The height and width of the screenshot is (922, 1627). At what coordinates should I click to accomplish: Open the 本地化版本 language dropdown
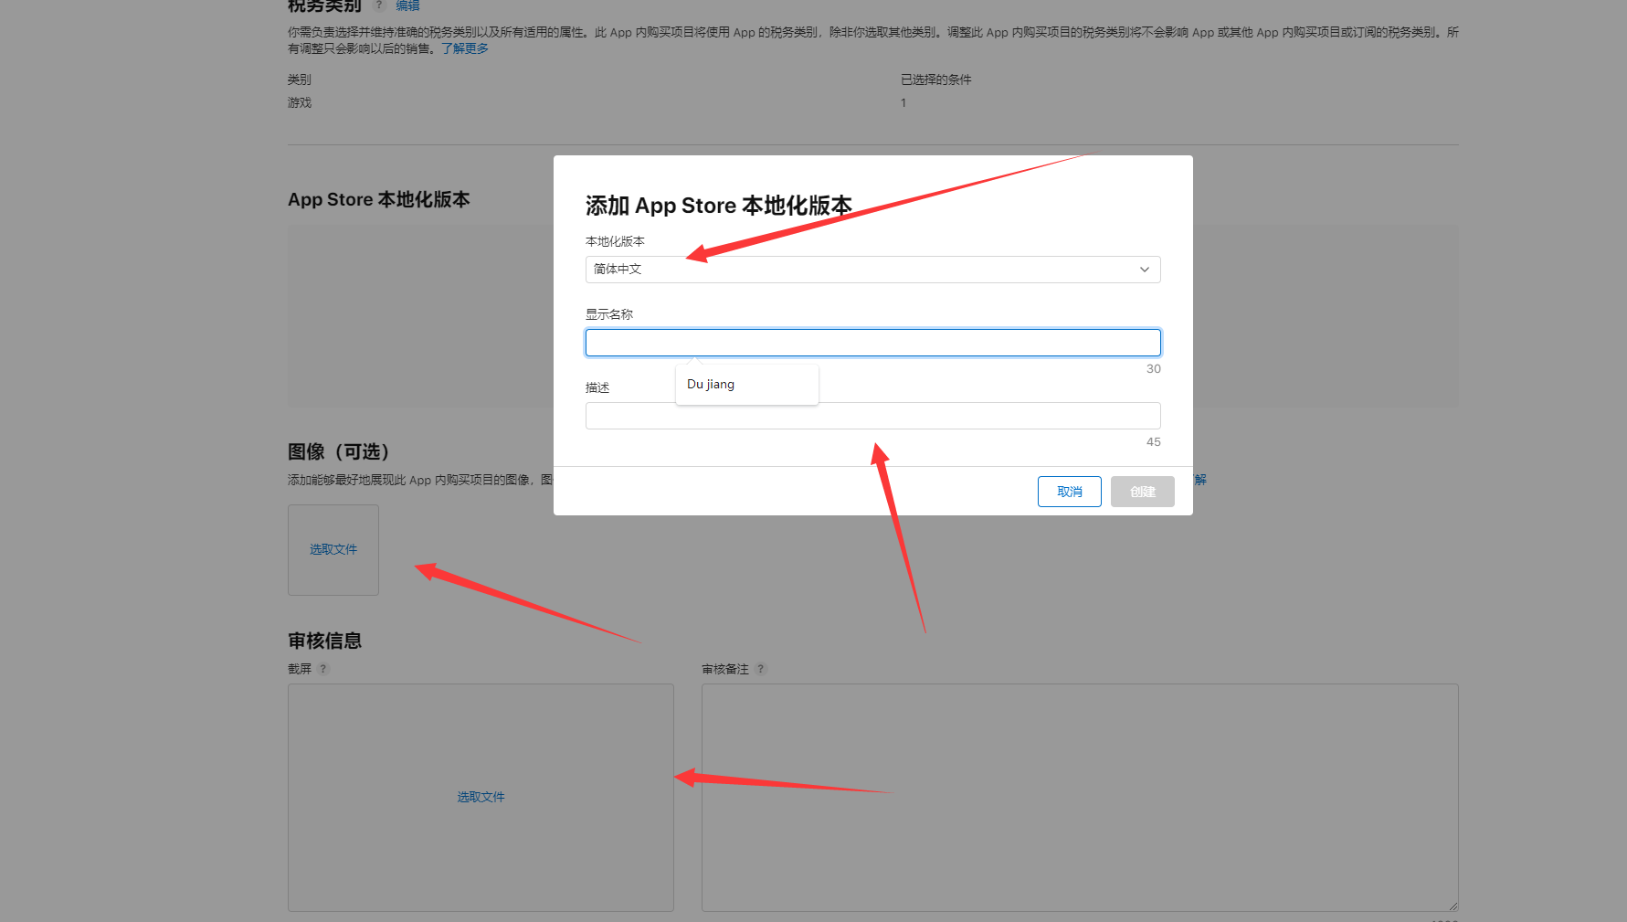tap(872, 270)
